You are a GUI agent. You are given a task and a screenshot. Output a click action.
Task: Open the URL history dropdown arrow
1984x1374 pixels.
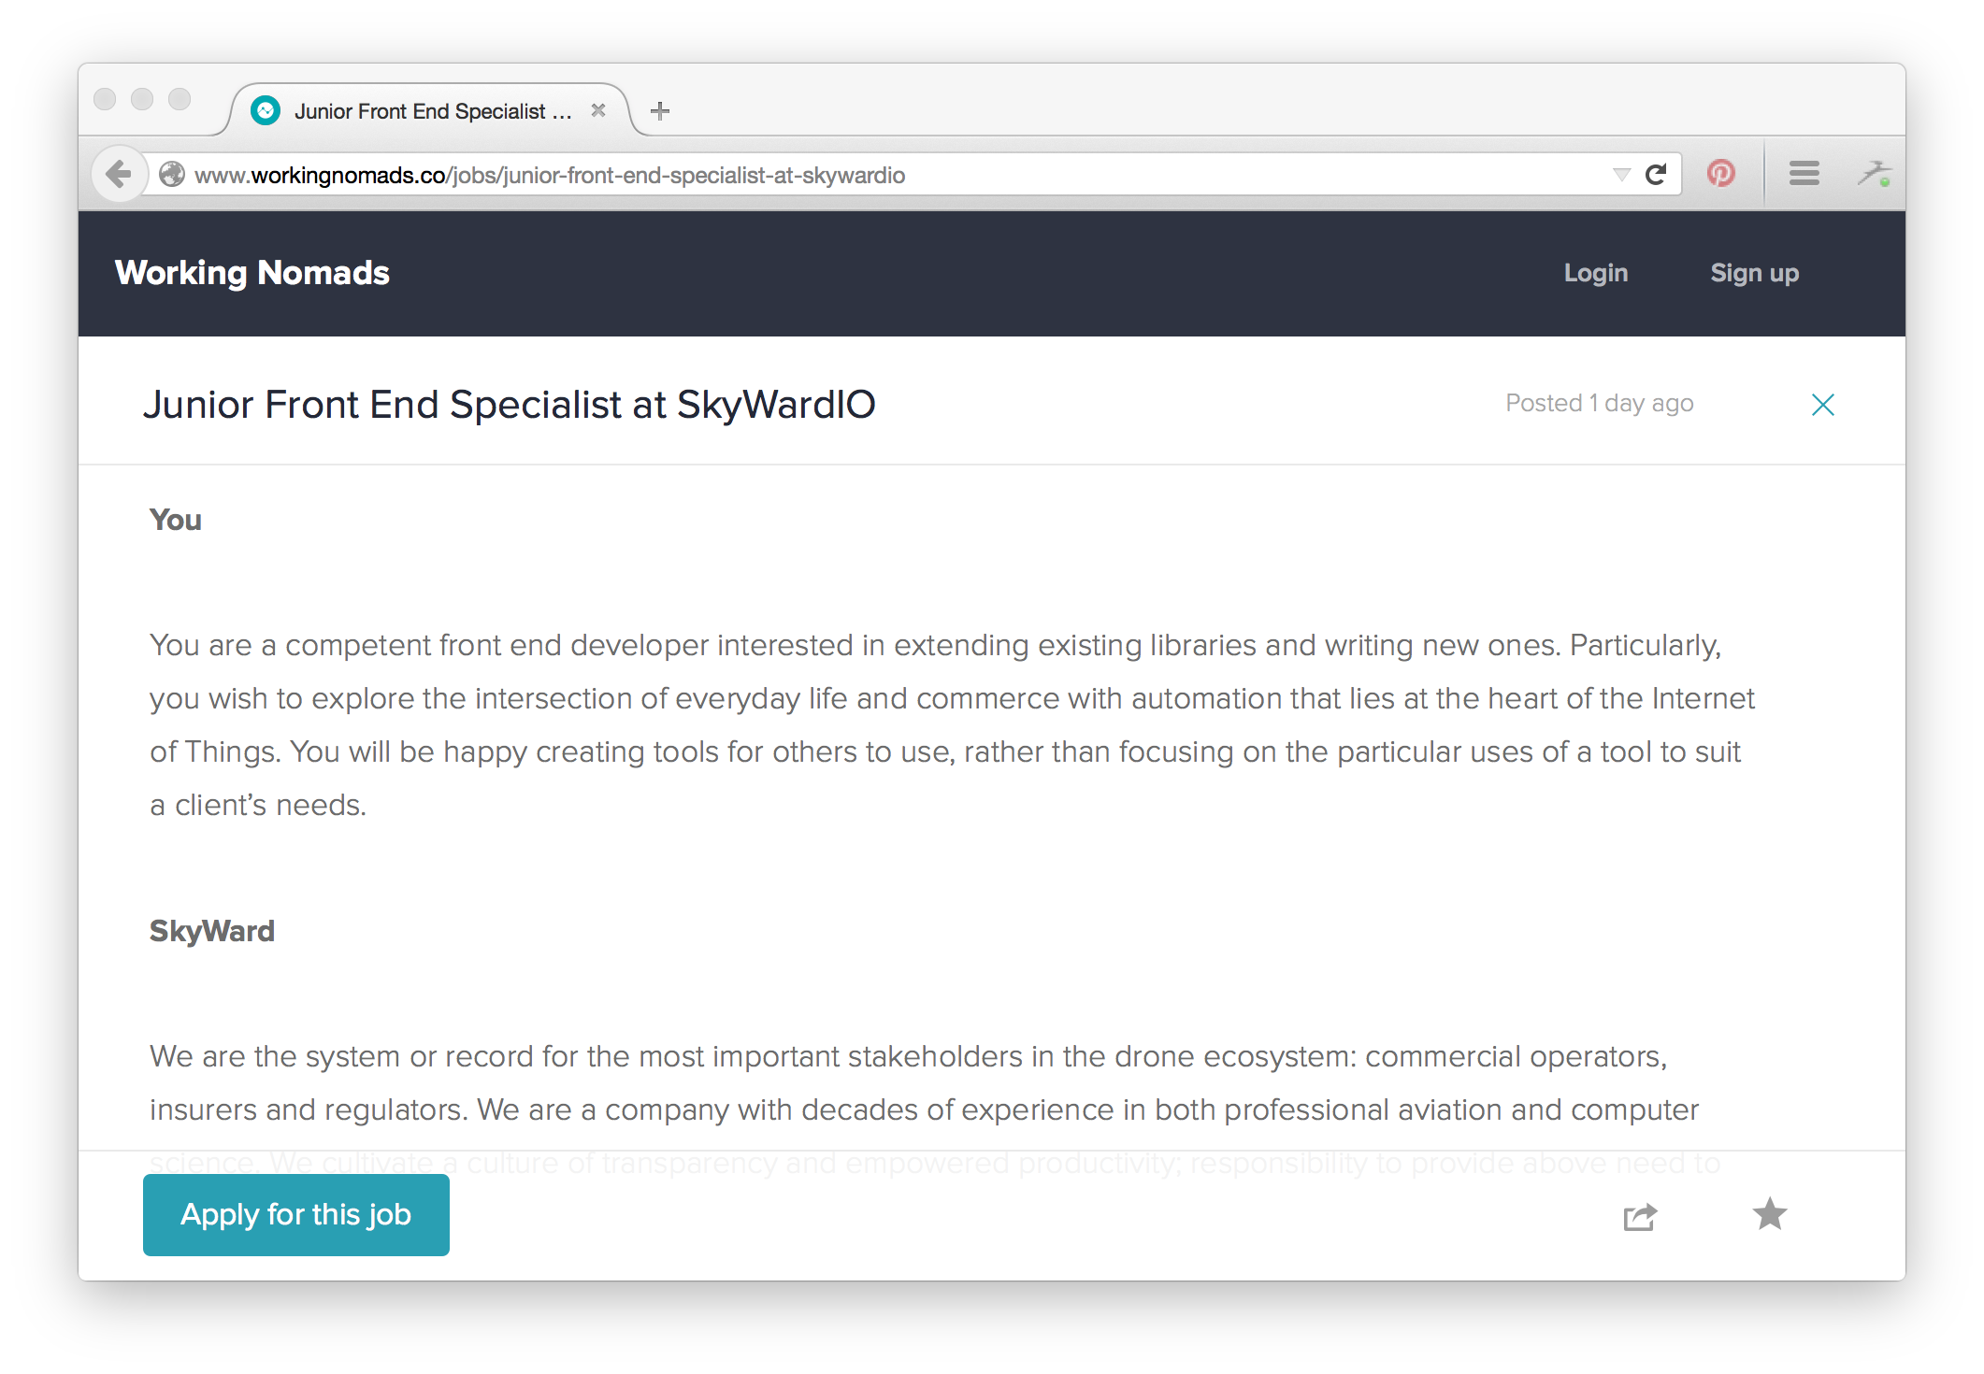[x=1621, y=175]
